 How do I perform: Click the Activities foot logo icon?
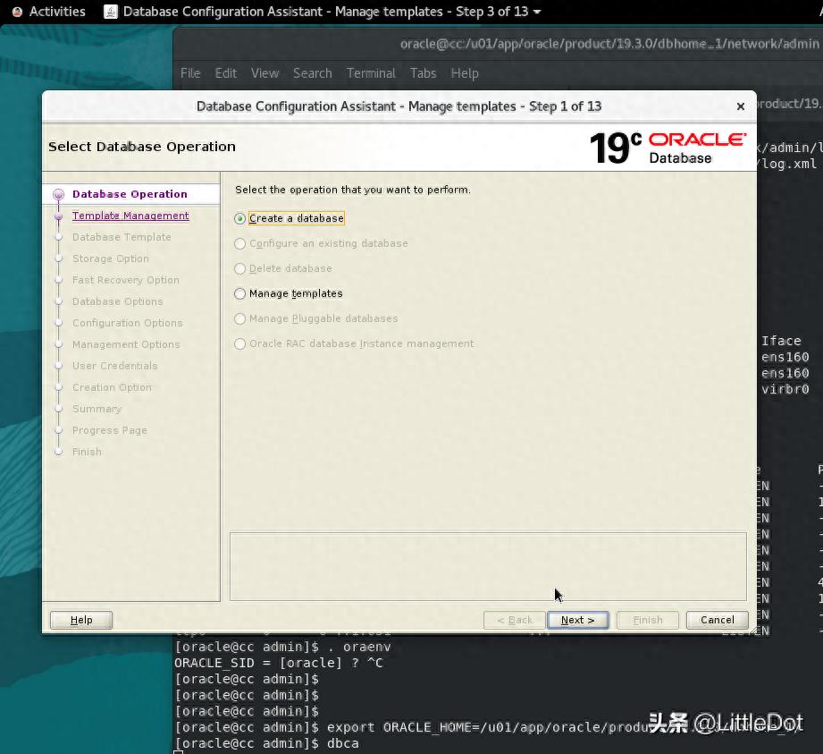point(17,12)
